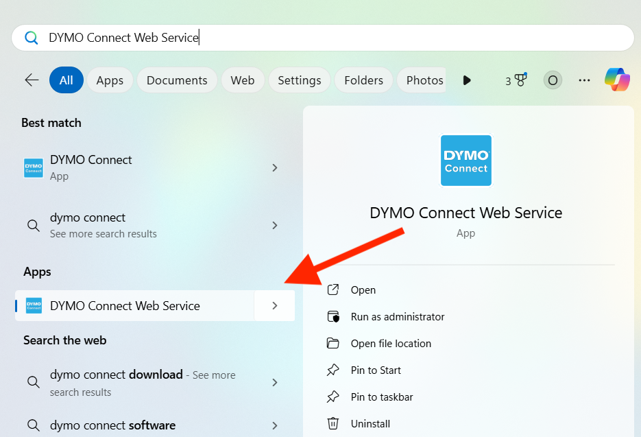Switch to the Apps filter tab
The image size is (641, 437).
click(x=110, y=80)
